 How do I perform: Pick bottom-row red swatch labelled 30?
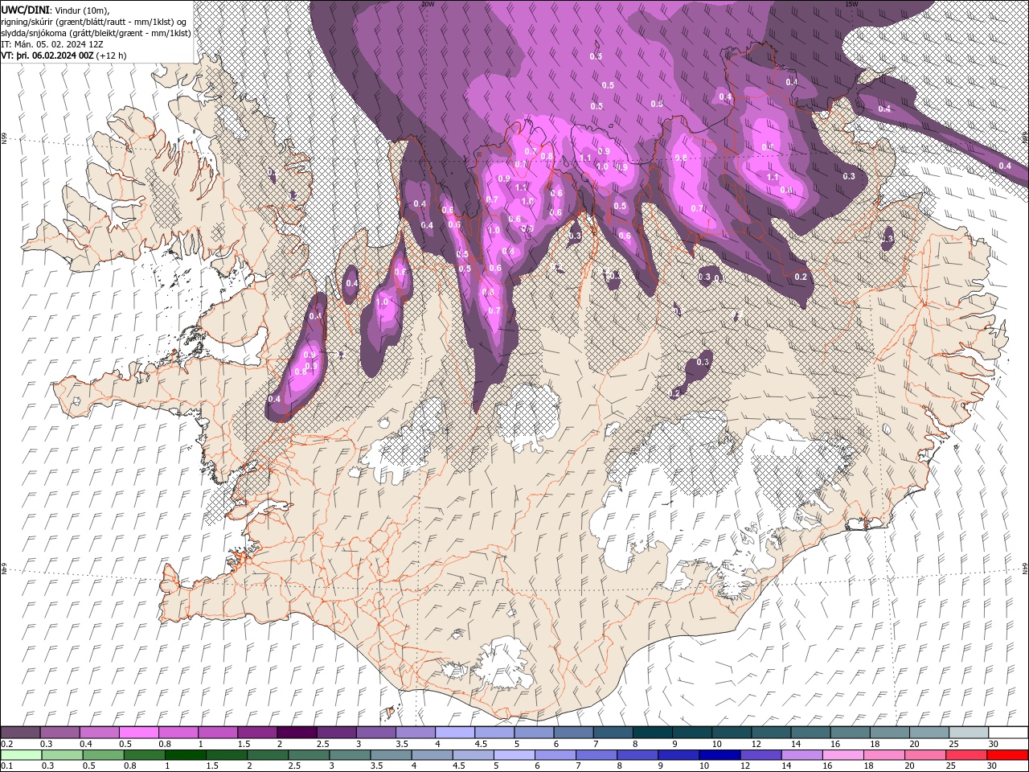click(x=1008, y=755)
